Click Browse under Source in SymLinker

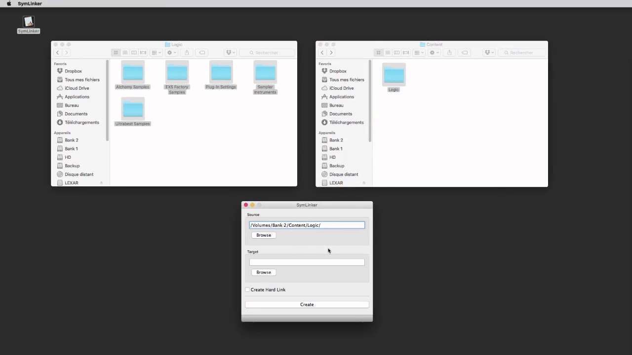point(264,235)
